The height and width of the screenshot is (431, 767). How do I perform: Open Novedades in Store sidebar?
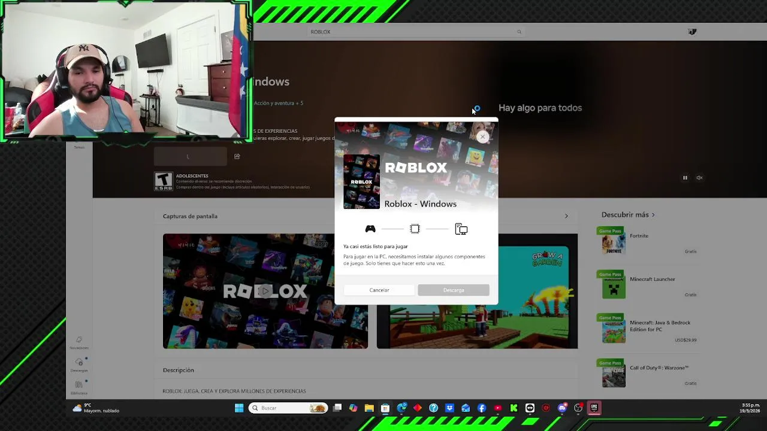(79, 342)
